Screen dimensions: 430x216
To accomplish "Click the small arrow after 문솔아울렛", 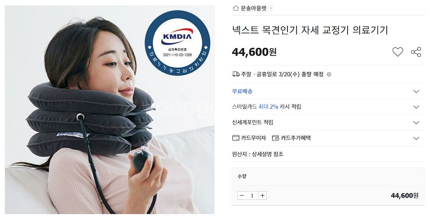I will [x=271, y=8].
